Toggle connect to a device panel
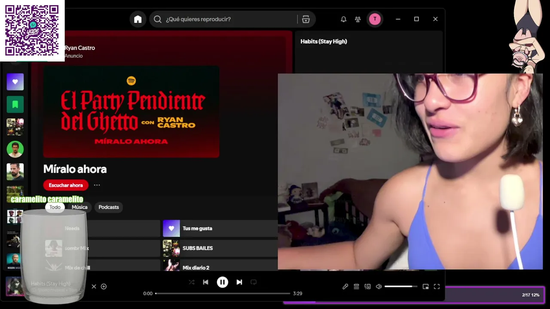This screenshot has width=550, height=309. pyautogui.click(x=367, y=287)
